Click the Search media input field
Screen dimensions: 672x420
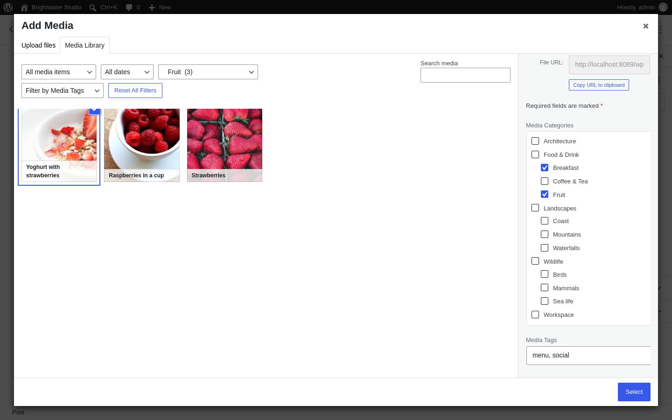coord(465,75)
